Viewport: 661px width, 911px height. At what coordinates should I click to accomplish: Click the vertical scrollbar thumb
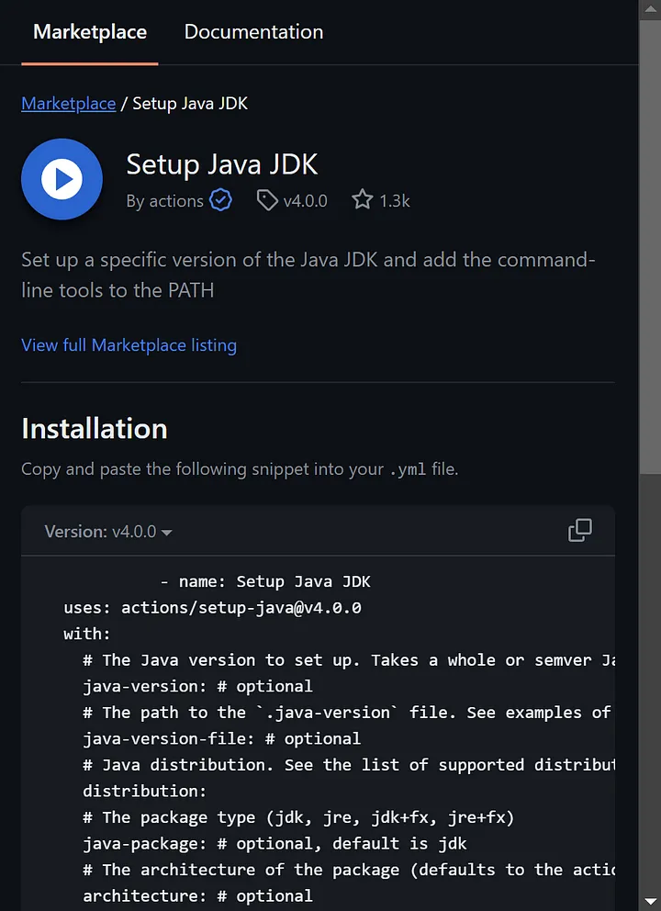pos(650,247)
